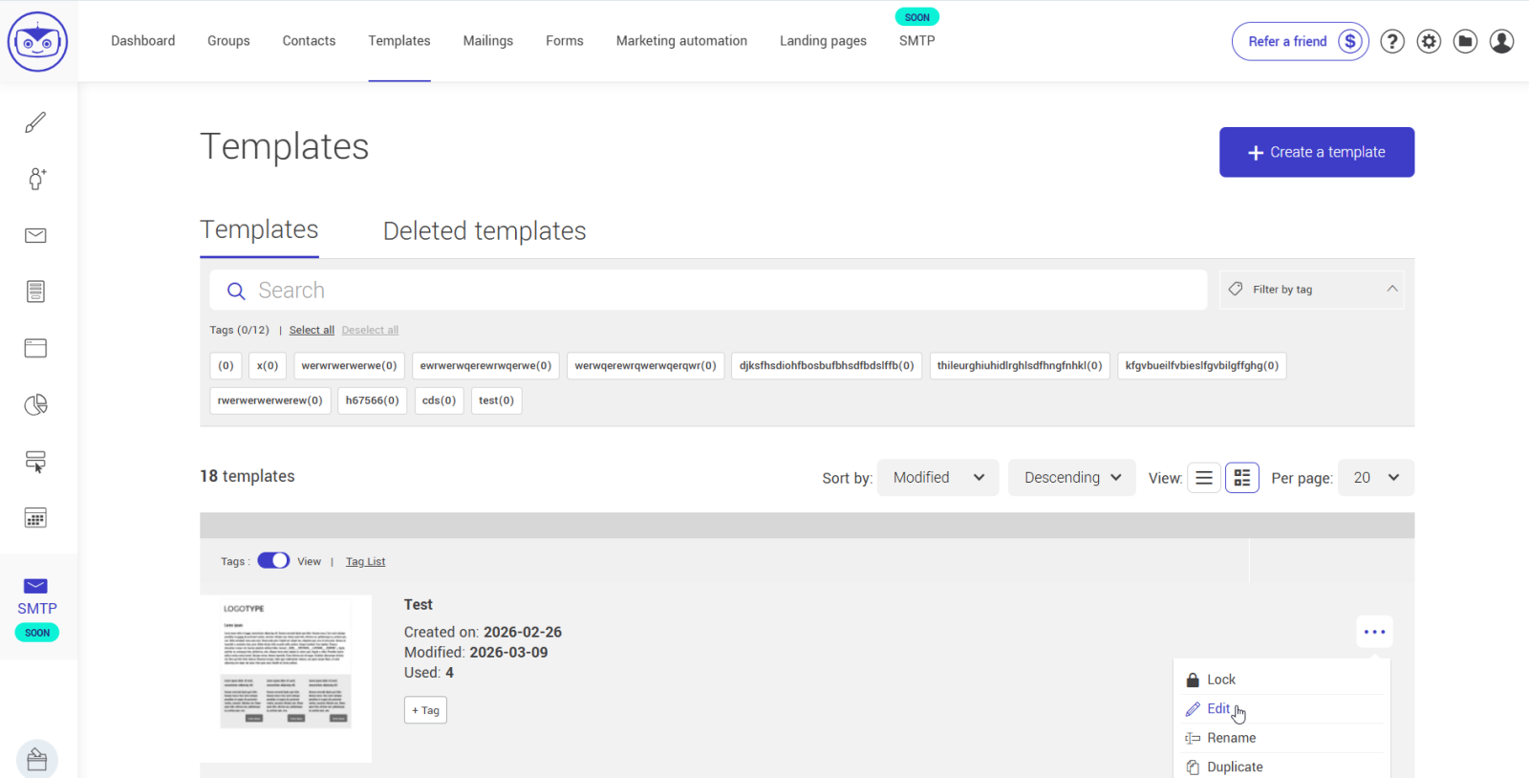Switch to the Deleted templates tab
Image resolution: width=1529 pixels, height=778 pixels.
[485, 231]
